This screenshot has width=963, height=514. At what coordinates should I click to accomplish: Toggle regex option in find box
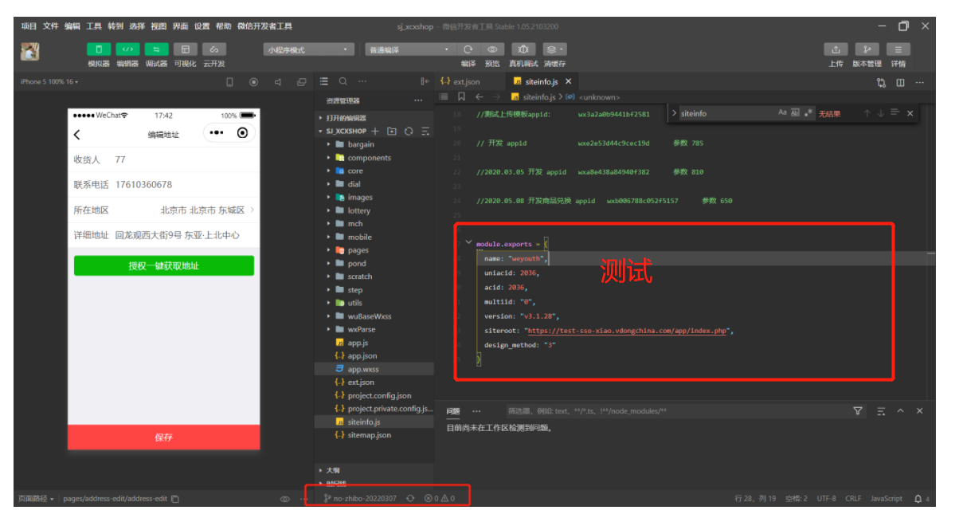(808, 113)
